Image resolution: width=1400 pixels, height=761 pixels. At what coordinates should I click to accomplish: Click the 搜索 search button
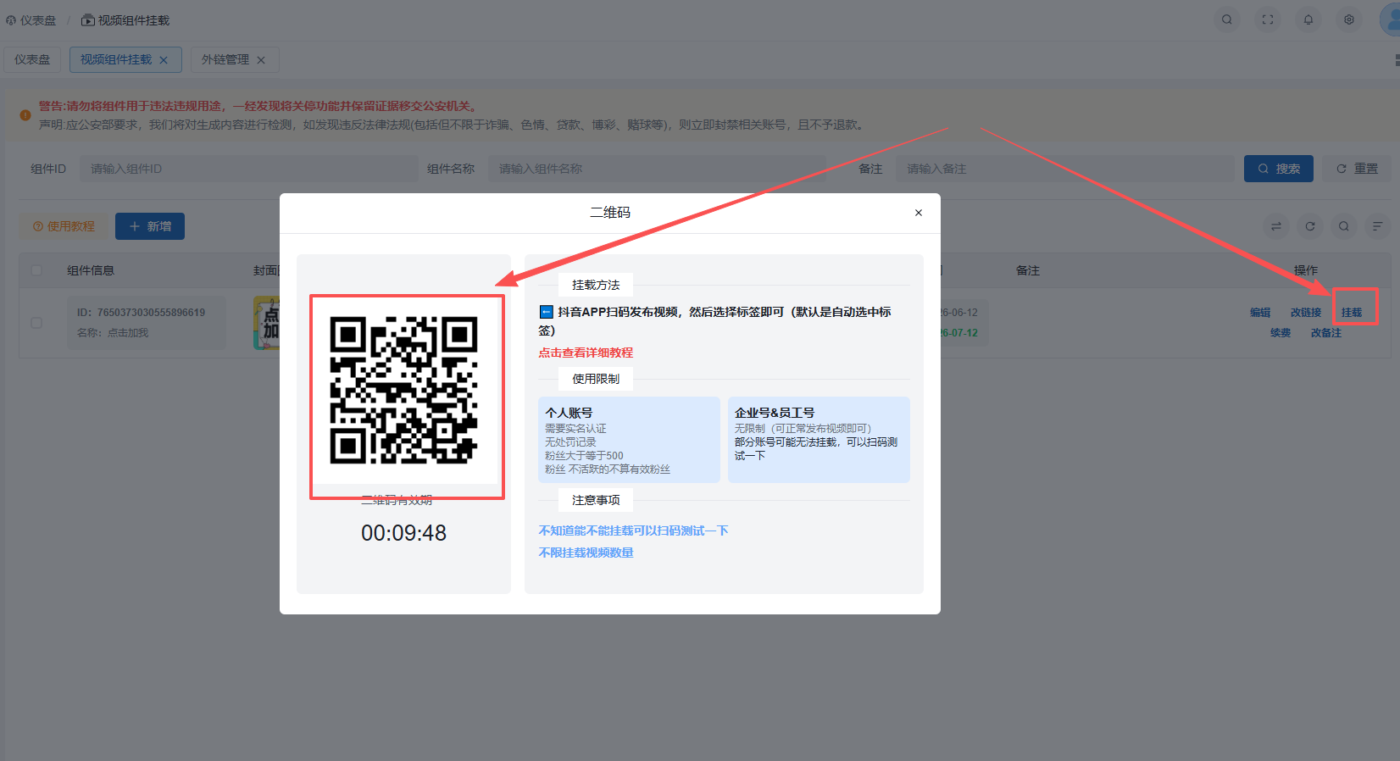click(1279, 169)
